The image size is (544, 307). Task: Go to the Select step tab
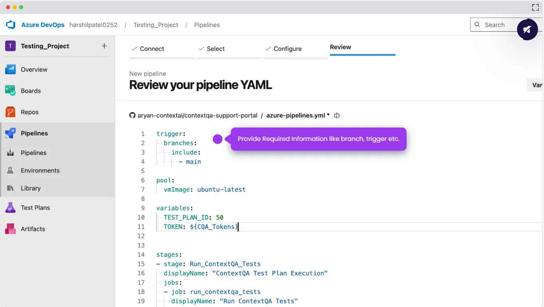click(x=216, y=49)
